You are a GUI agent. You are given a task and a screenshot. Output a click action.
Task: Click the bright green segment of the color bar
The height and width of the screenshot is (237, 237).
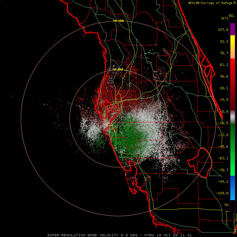(x=233, y=150)
